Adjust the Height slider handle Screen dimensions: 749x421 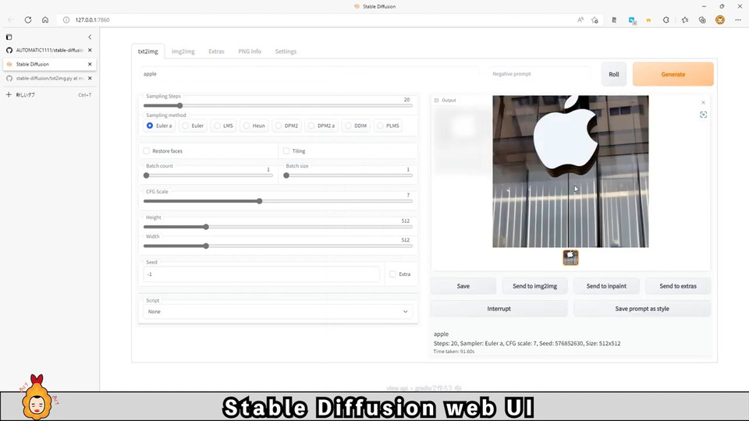206,227
